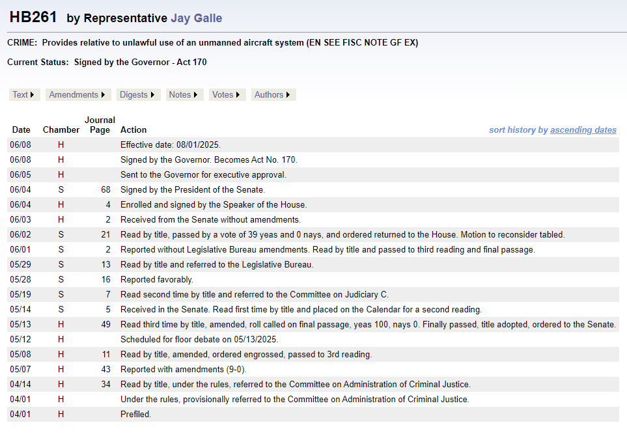Click the Chamber column header
Viewport: 627px width, 438px height.
61,130
